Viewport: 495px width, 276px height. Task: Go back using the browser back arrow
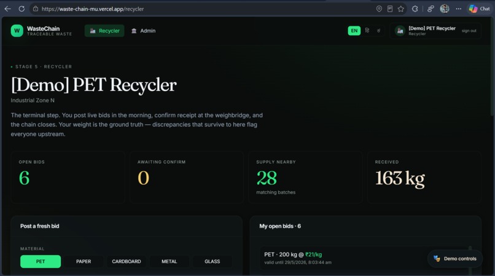coord(7,9)
